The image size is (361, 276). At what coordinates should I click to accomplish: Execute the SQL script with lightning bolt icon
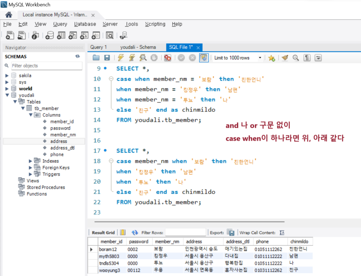121,58
